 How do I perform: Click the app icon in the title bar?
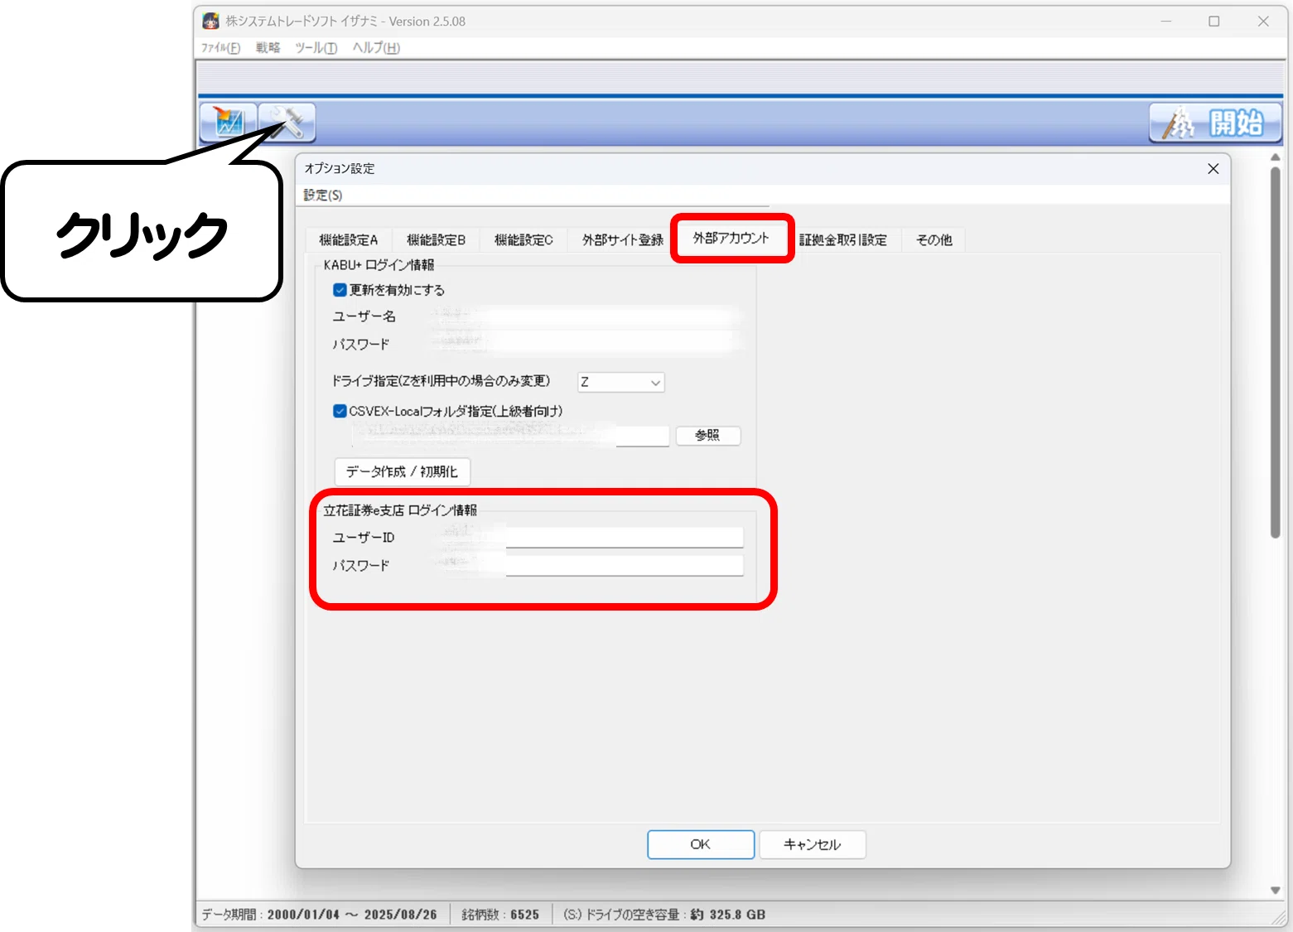(211, 22)
